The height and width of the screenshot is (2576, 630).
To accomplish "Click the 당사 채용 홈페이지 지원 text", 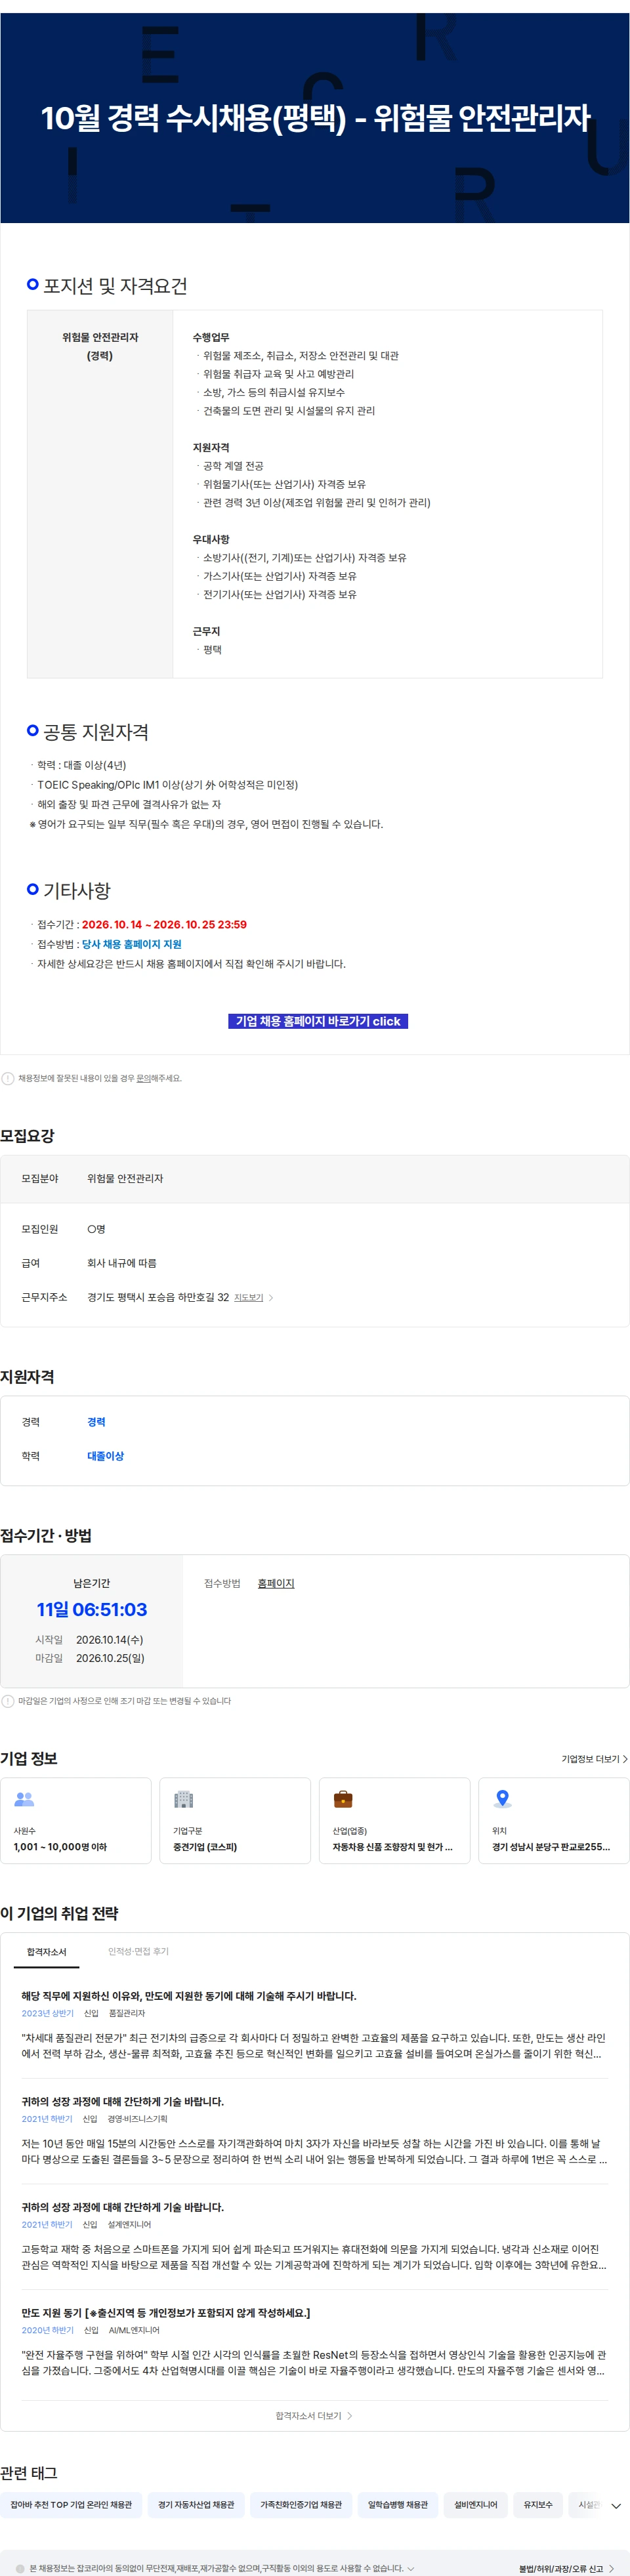I will [131, 944].
